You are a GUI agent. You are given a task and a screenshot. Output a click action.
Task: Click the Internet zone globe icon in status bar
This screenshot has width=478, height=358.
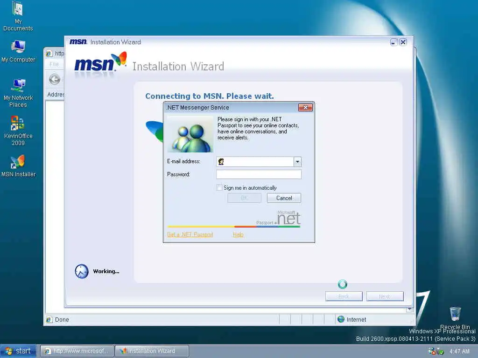point(341,319)
